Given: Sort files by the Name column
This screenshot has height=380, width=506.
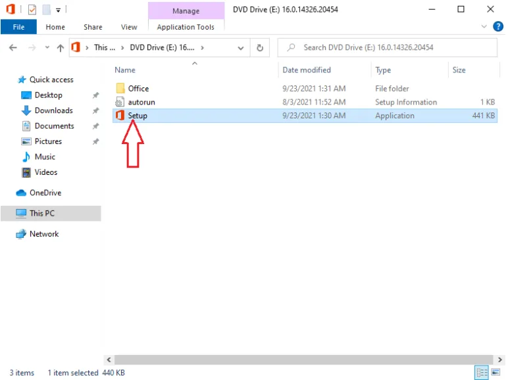Looking at the screenshot, I should (125, 70).
